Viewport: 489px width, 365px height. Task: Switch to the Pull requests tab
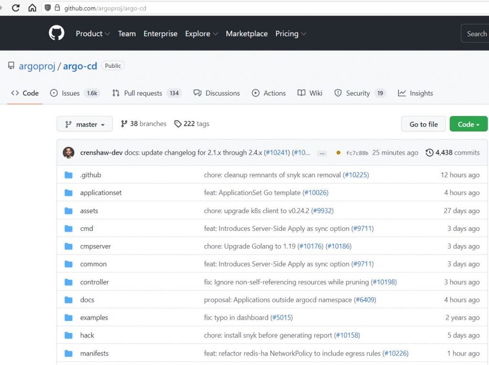147,93
